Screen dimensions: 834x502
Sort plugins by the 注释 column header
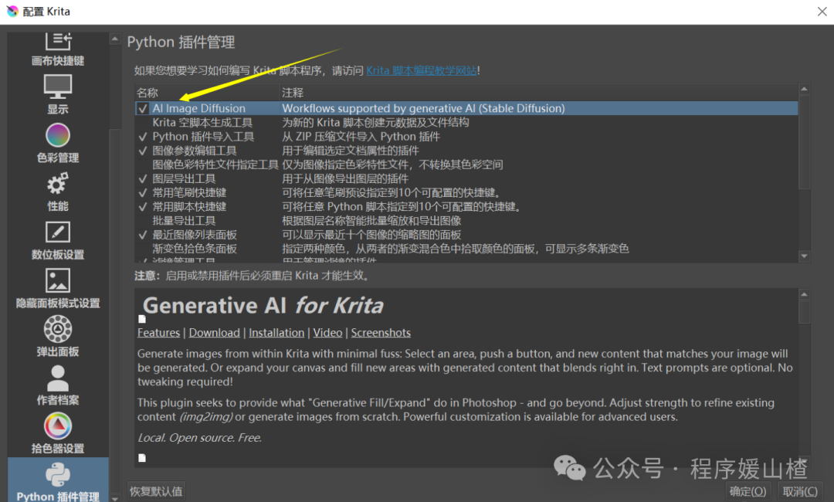click(x=538, y=93)
